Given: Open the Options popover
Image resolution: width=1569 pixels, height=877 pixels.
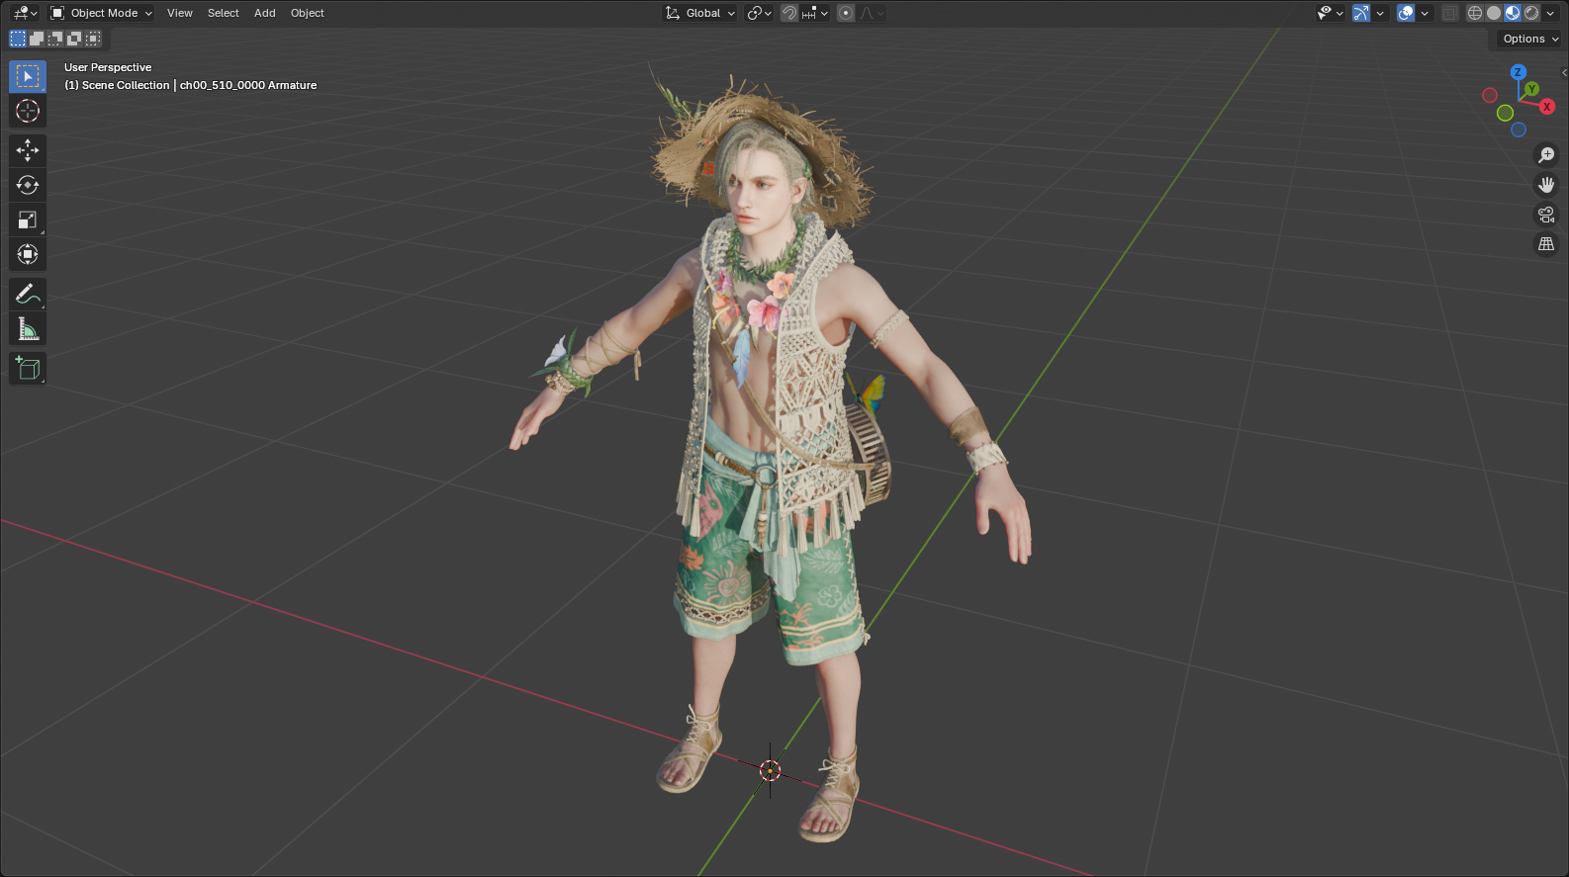Looking at the screenshot, I should pyautogui.click(x=1529, y=39).
